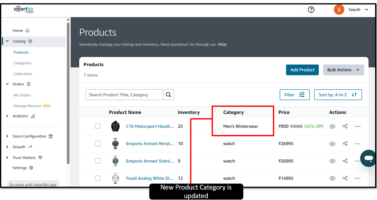Click share icon for Emporio Armani Renato row
The width and height of the screenshot is (377, 200).
(x=345, y=144)
